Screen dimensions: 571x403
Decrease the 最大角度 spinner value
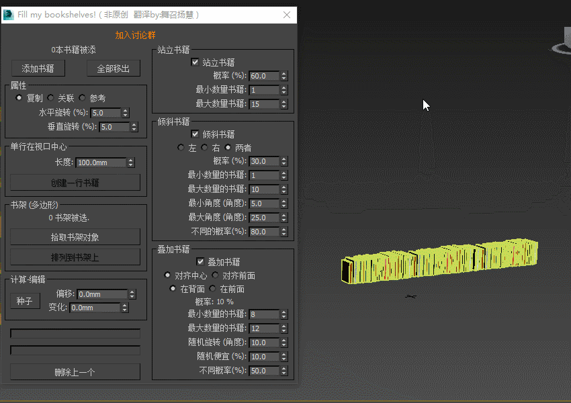(x=283, y=220)
